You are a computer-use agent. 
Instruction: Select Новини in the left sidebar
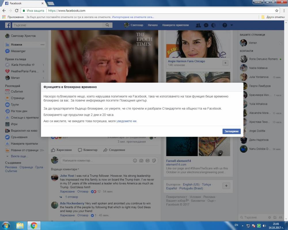[x=16, y=45]
